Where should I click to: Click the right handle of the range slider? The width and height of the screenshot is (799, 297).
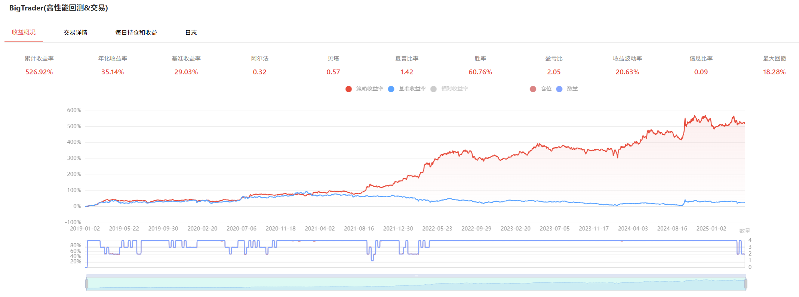(x=746, y=284)
